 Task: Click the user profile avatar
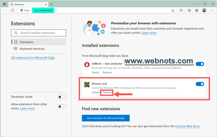204,10
